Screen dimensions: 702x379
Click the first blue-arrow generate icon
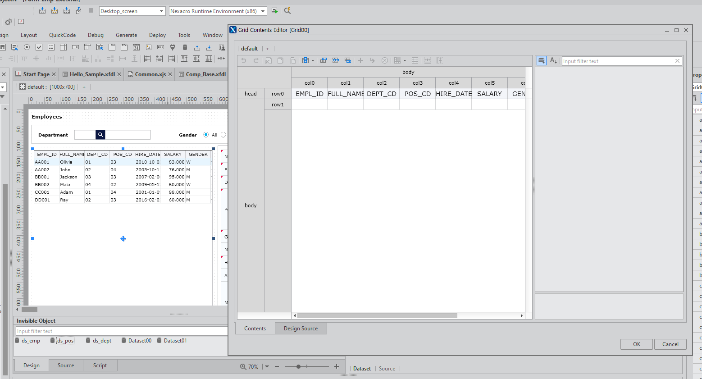[x=42, y=10]
